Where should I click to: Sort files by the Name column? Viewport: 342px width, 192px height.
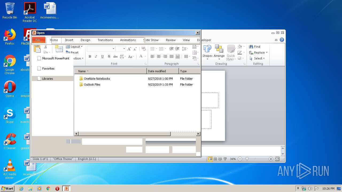[110, 71]
